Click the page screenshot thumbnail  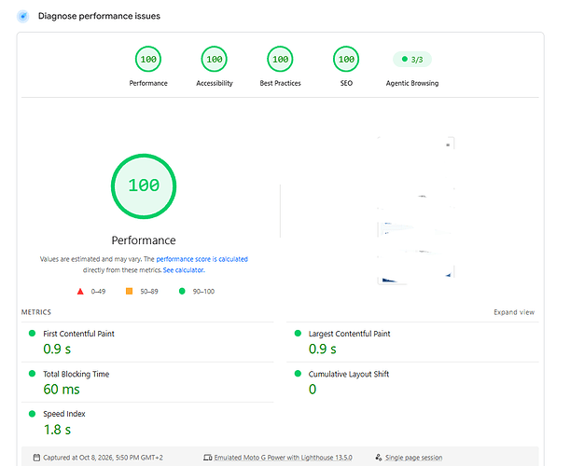[x=416, y=211]
